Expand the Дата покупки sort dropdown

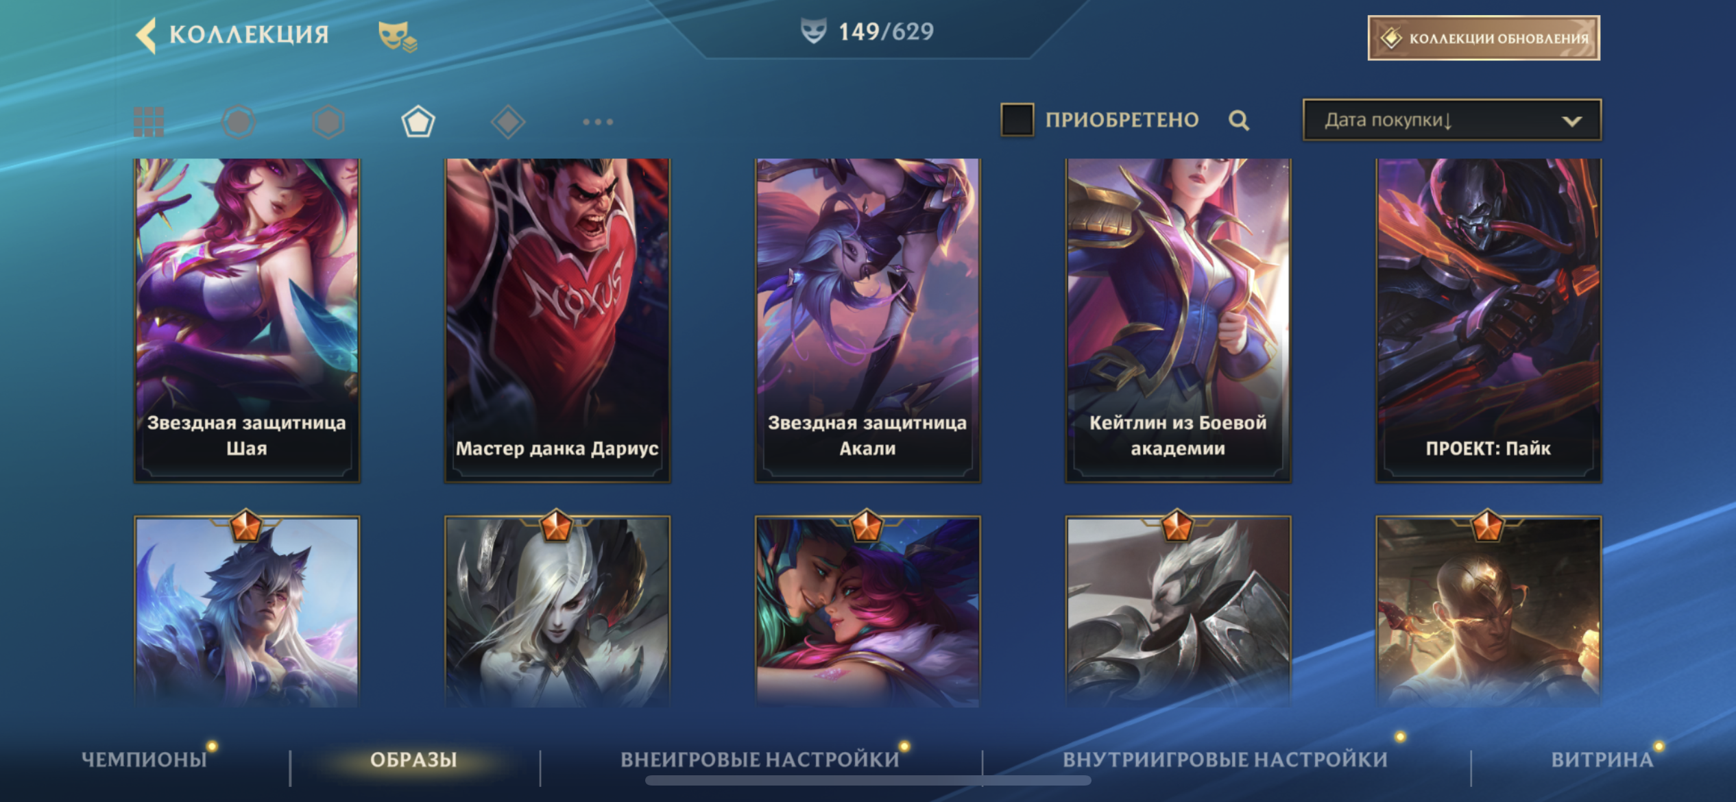1452,120
